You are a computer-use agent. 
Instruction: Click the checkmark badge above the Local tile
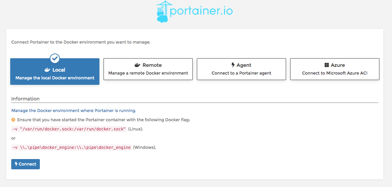(55, 59)
